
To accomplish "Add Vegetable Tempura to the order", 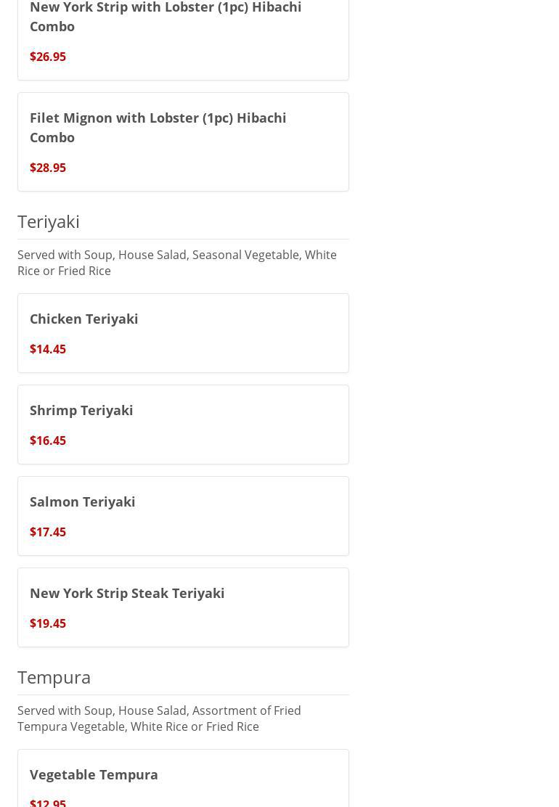I will click(x=94, y=774).
